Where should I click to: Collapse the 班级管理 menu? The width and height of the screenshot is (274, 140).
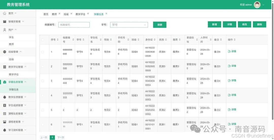click(21, 51)
